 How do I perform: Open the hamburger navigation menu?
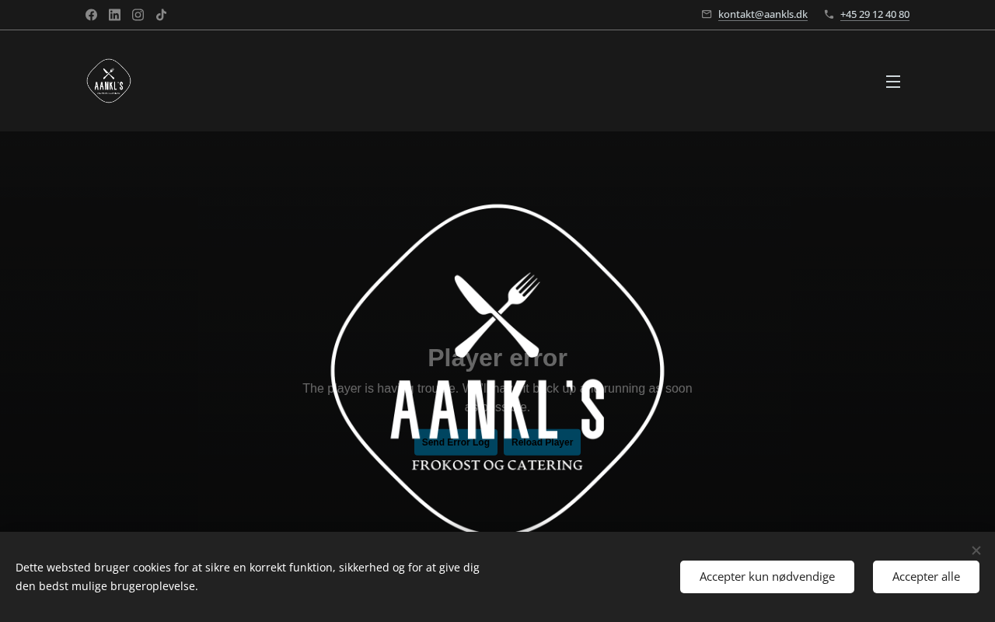893,82
